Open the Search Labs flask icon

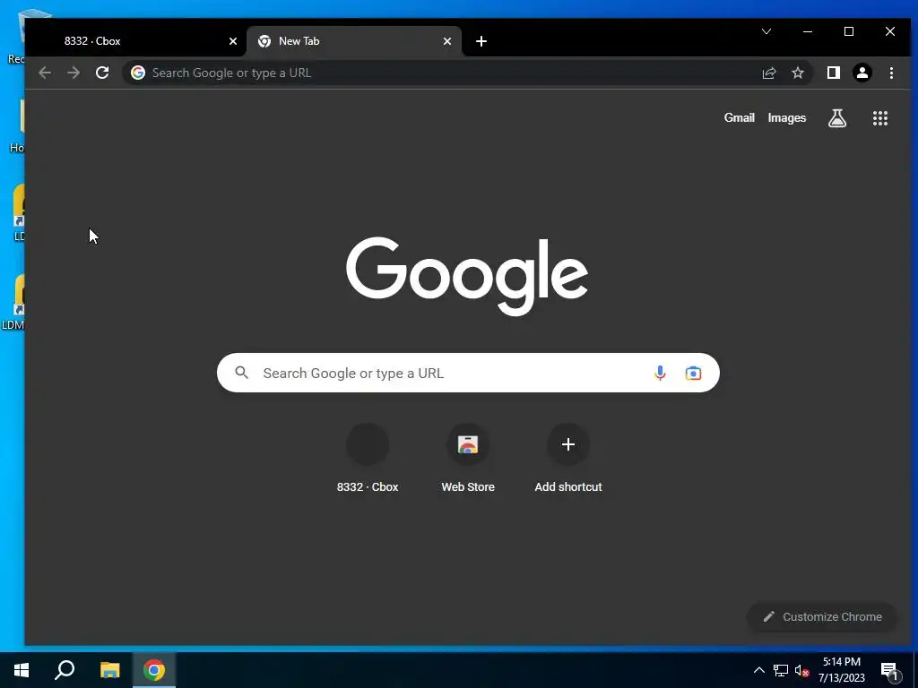point(837,118)
